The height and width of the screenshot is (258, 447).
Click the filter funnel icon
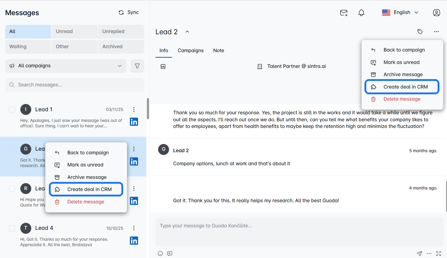[137, 66]
